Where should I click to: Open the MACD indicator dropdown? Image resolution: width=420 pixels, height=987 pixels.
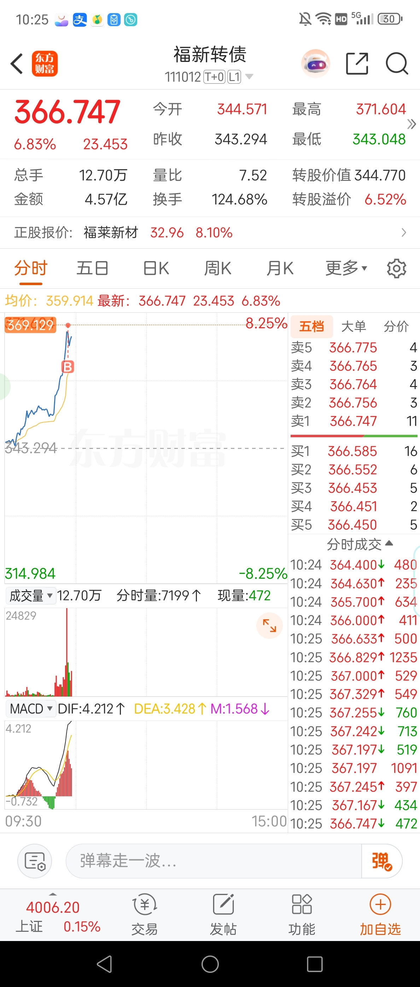(31, 709)
